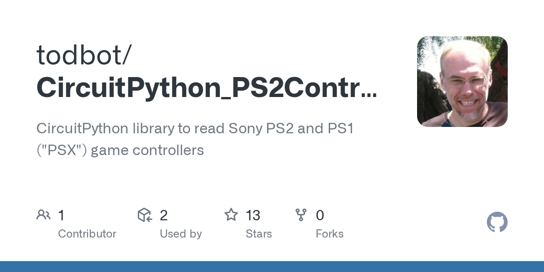Click the people icon for contributors
This screenshot has width=544, height=272.
click(44, 215)
